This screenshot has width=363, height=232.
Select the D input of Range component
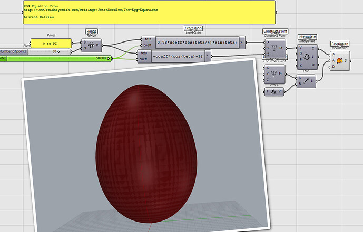(85, 43)
